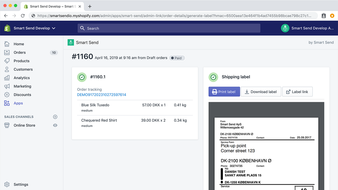The image size is (338, 190).
Task: Click the Shipping label checkmark icon
Action: coord(213,77)
